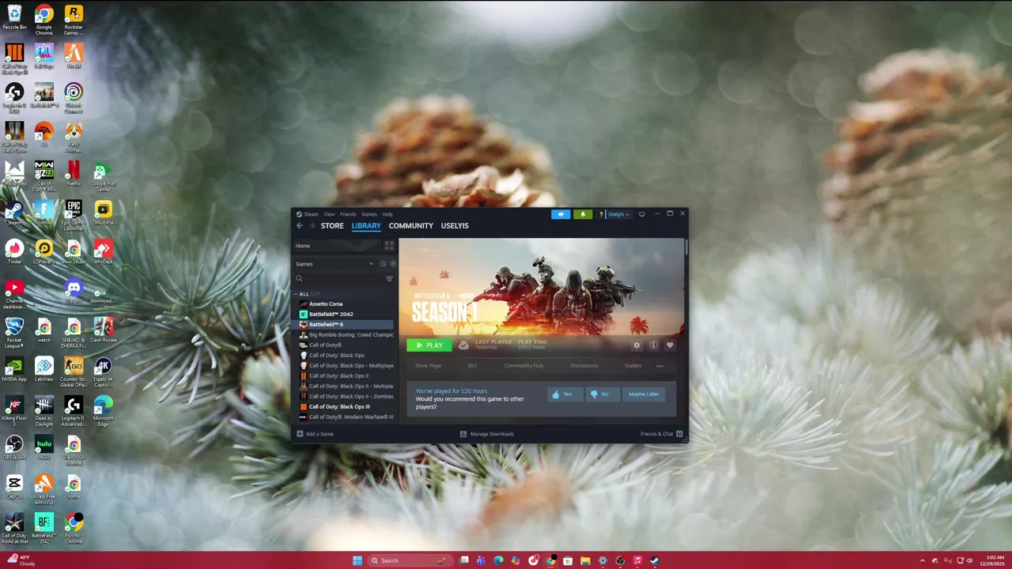1012x569 pixels.
Task: Open the USELYIS profile tab
Action: [x=455, y=226]
